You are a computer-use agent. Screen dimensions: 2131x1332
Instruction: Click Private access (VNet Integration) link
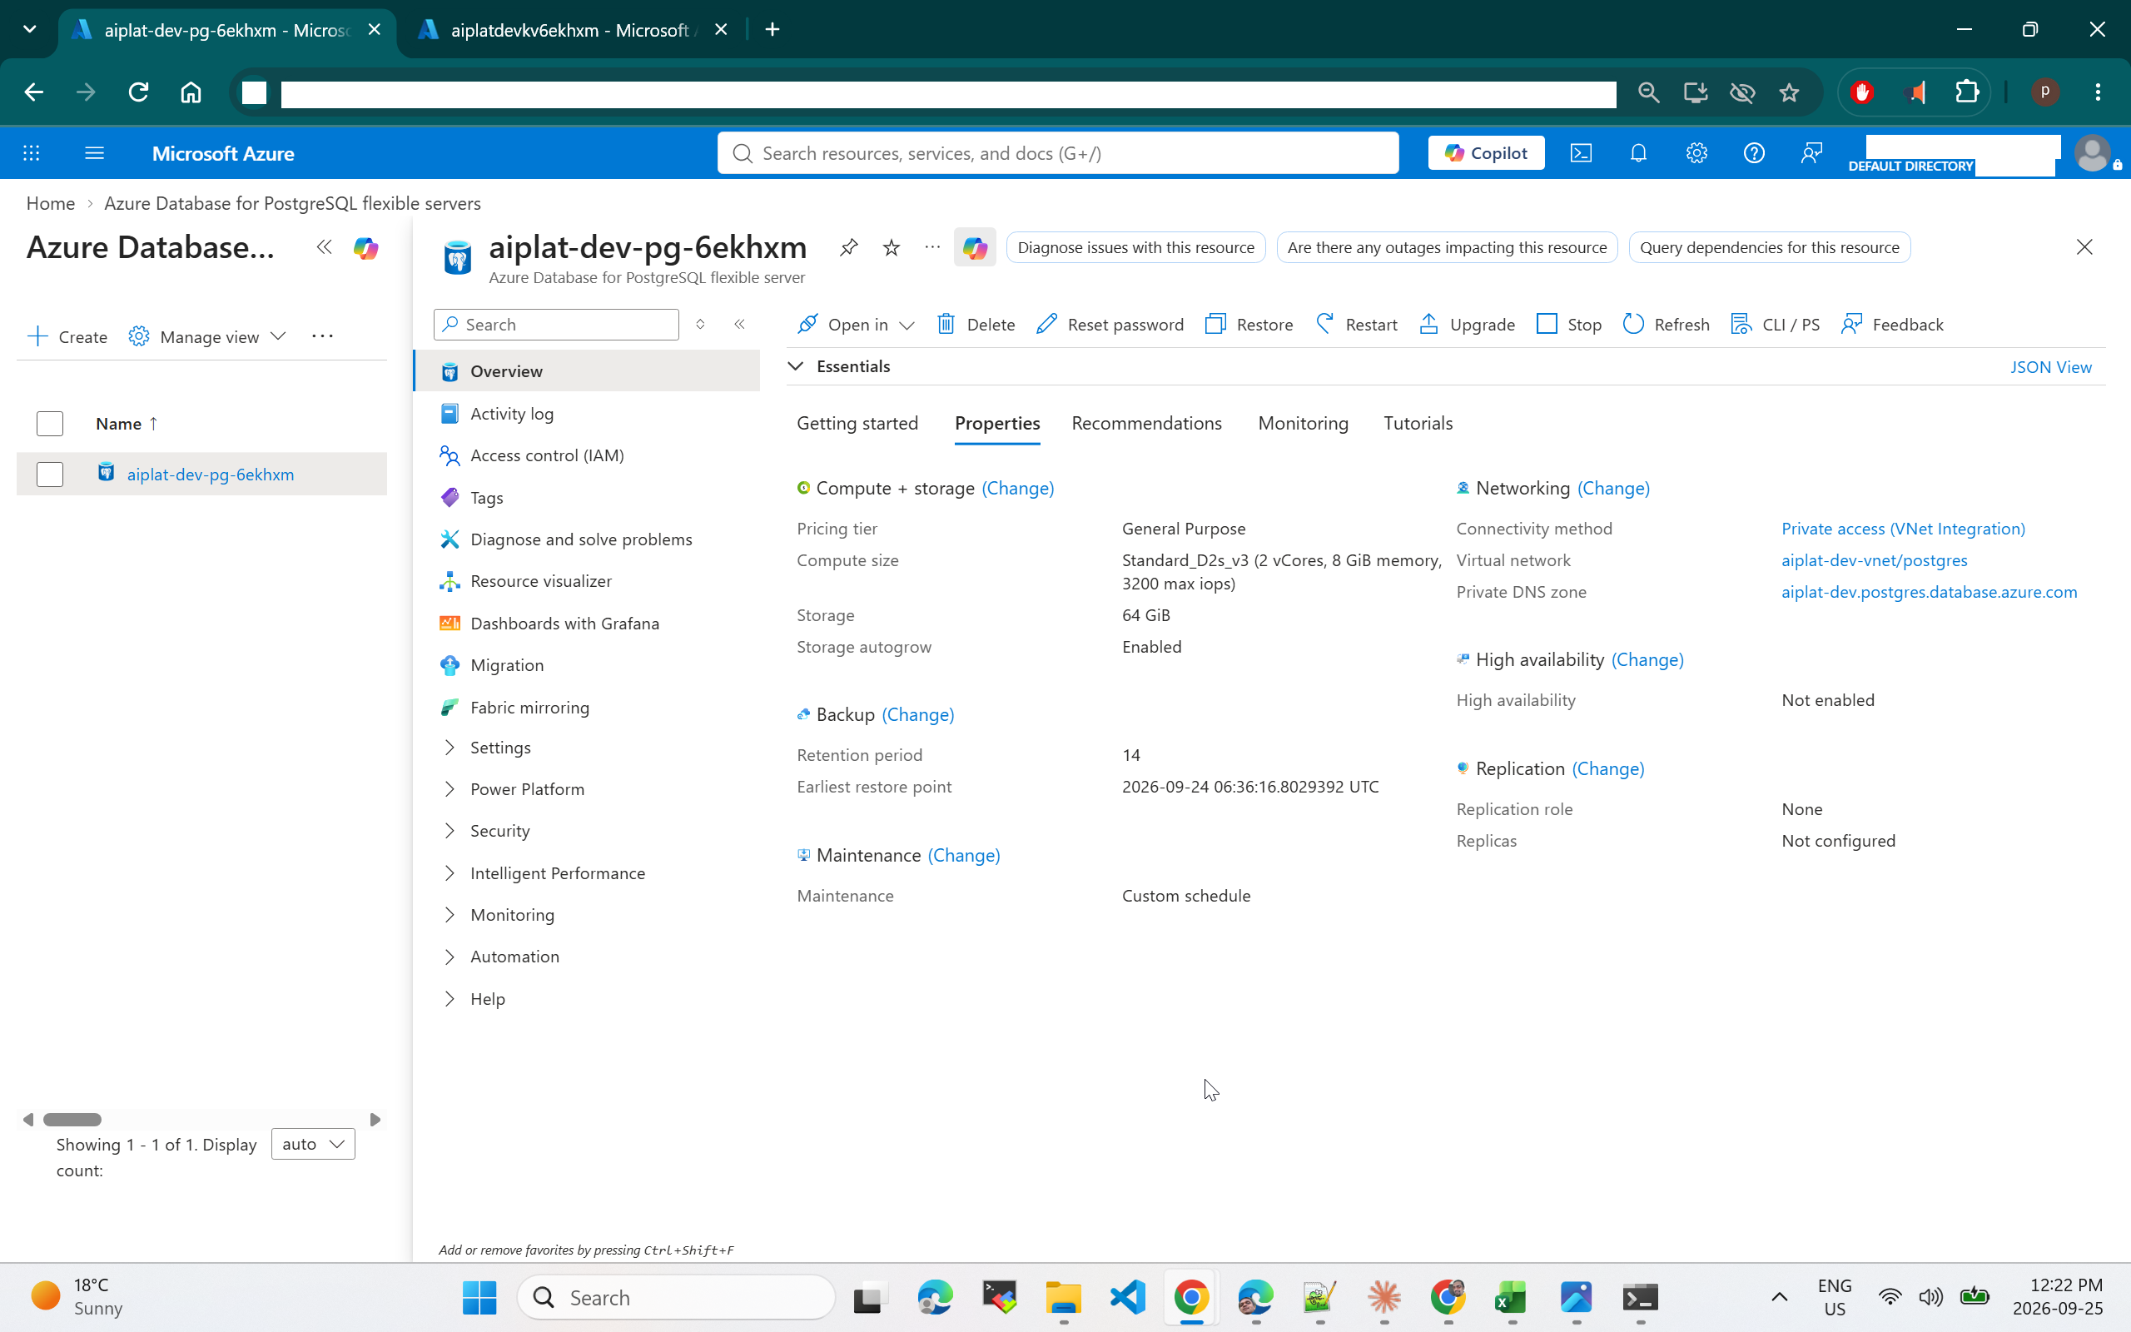[1903, 529]
